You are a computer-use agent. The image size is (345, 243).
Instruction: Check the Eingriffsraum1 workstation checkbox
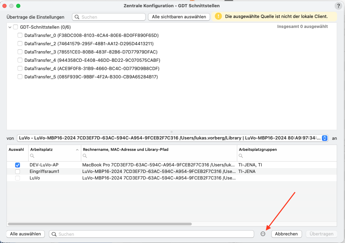coord(18,171)
